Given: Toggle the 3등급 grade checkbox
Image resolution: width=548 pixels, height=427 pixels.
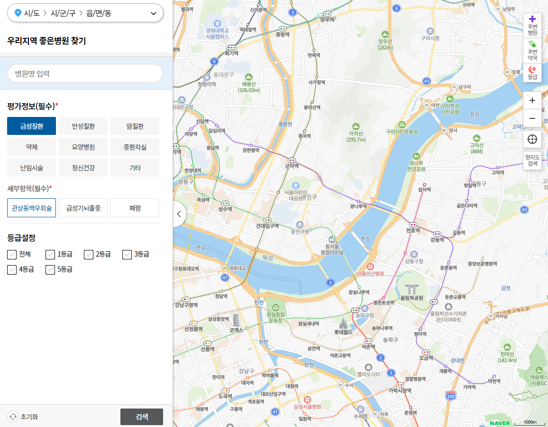Looking at the screenshot, I should (127, 255).
